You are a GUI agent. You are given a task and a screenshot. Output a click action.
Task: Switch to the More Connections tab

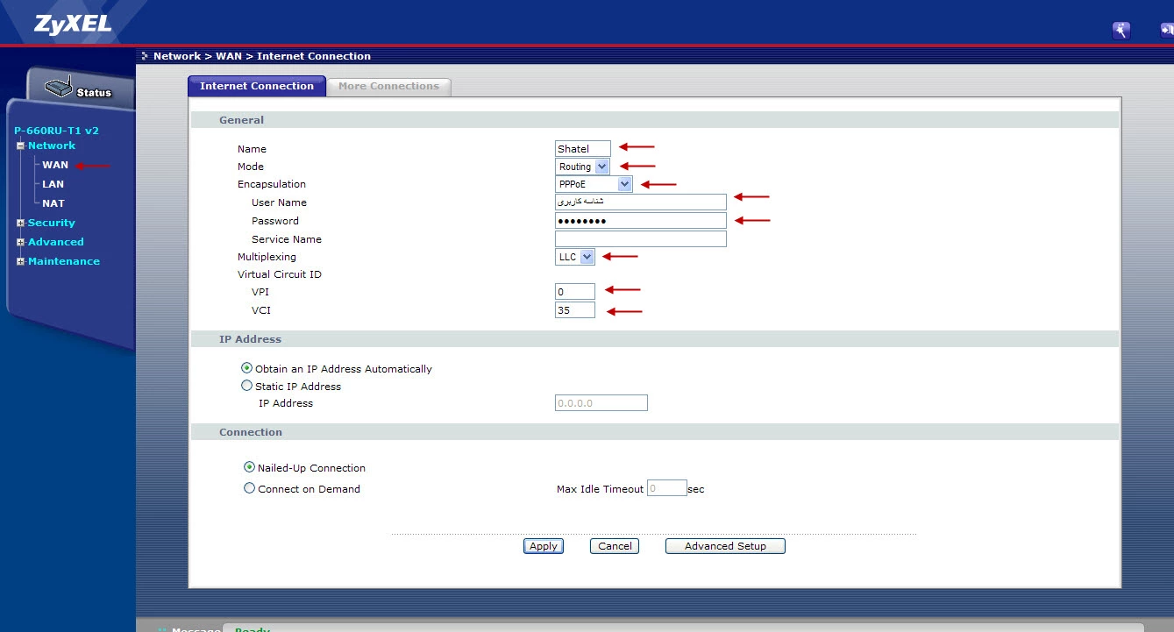pos(388,86)
